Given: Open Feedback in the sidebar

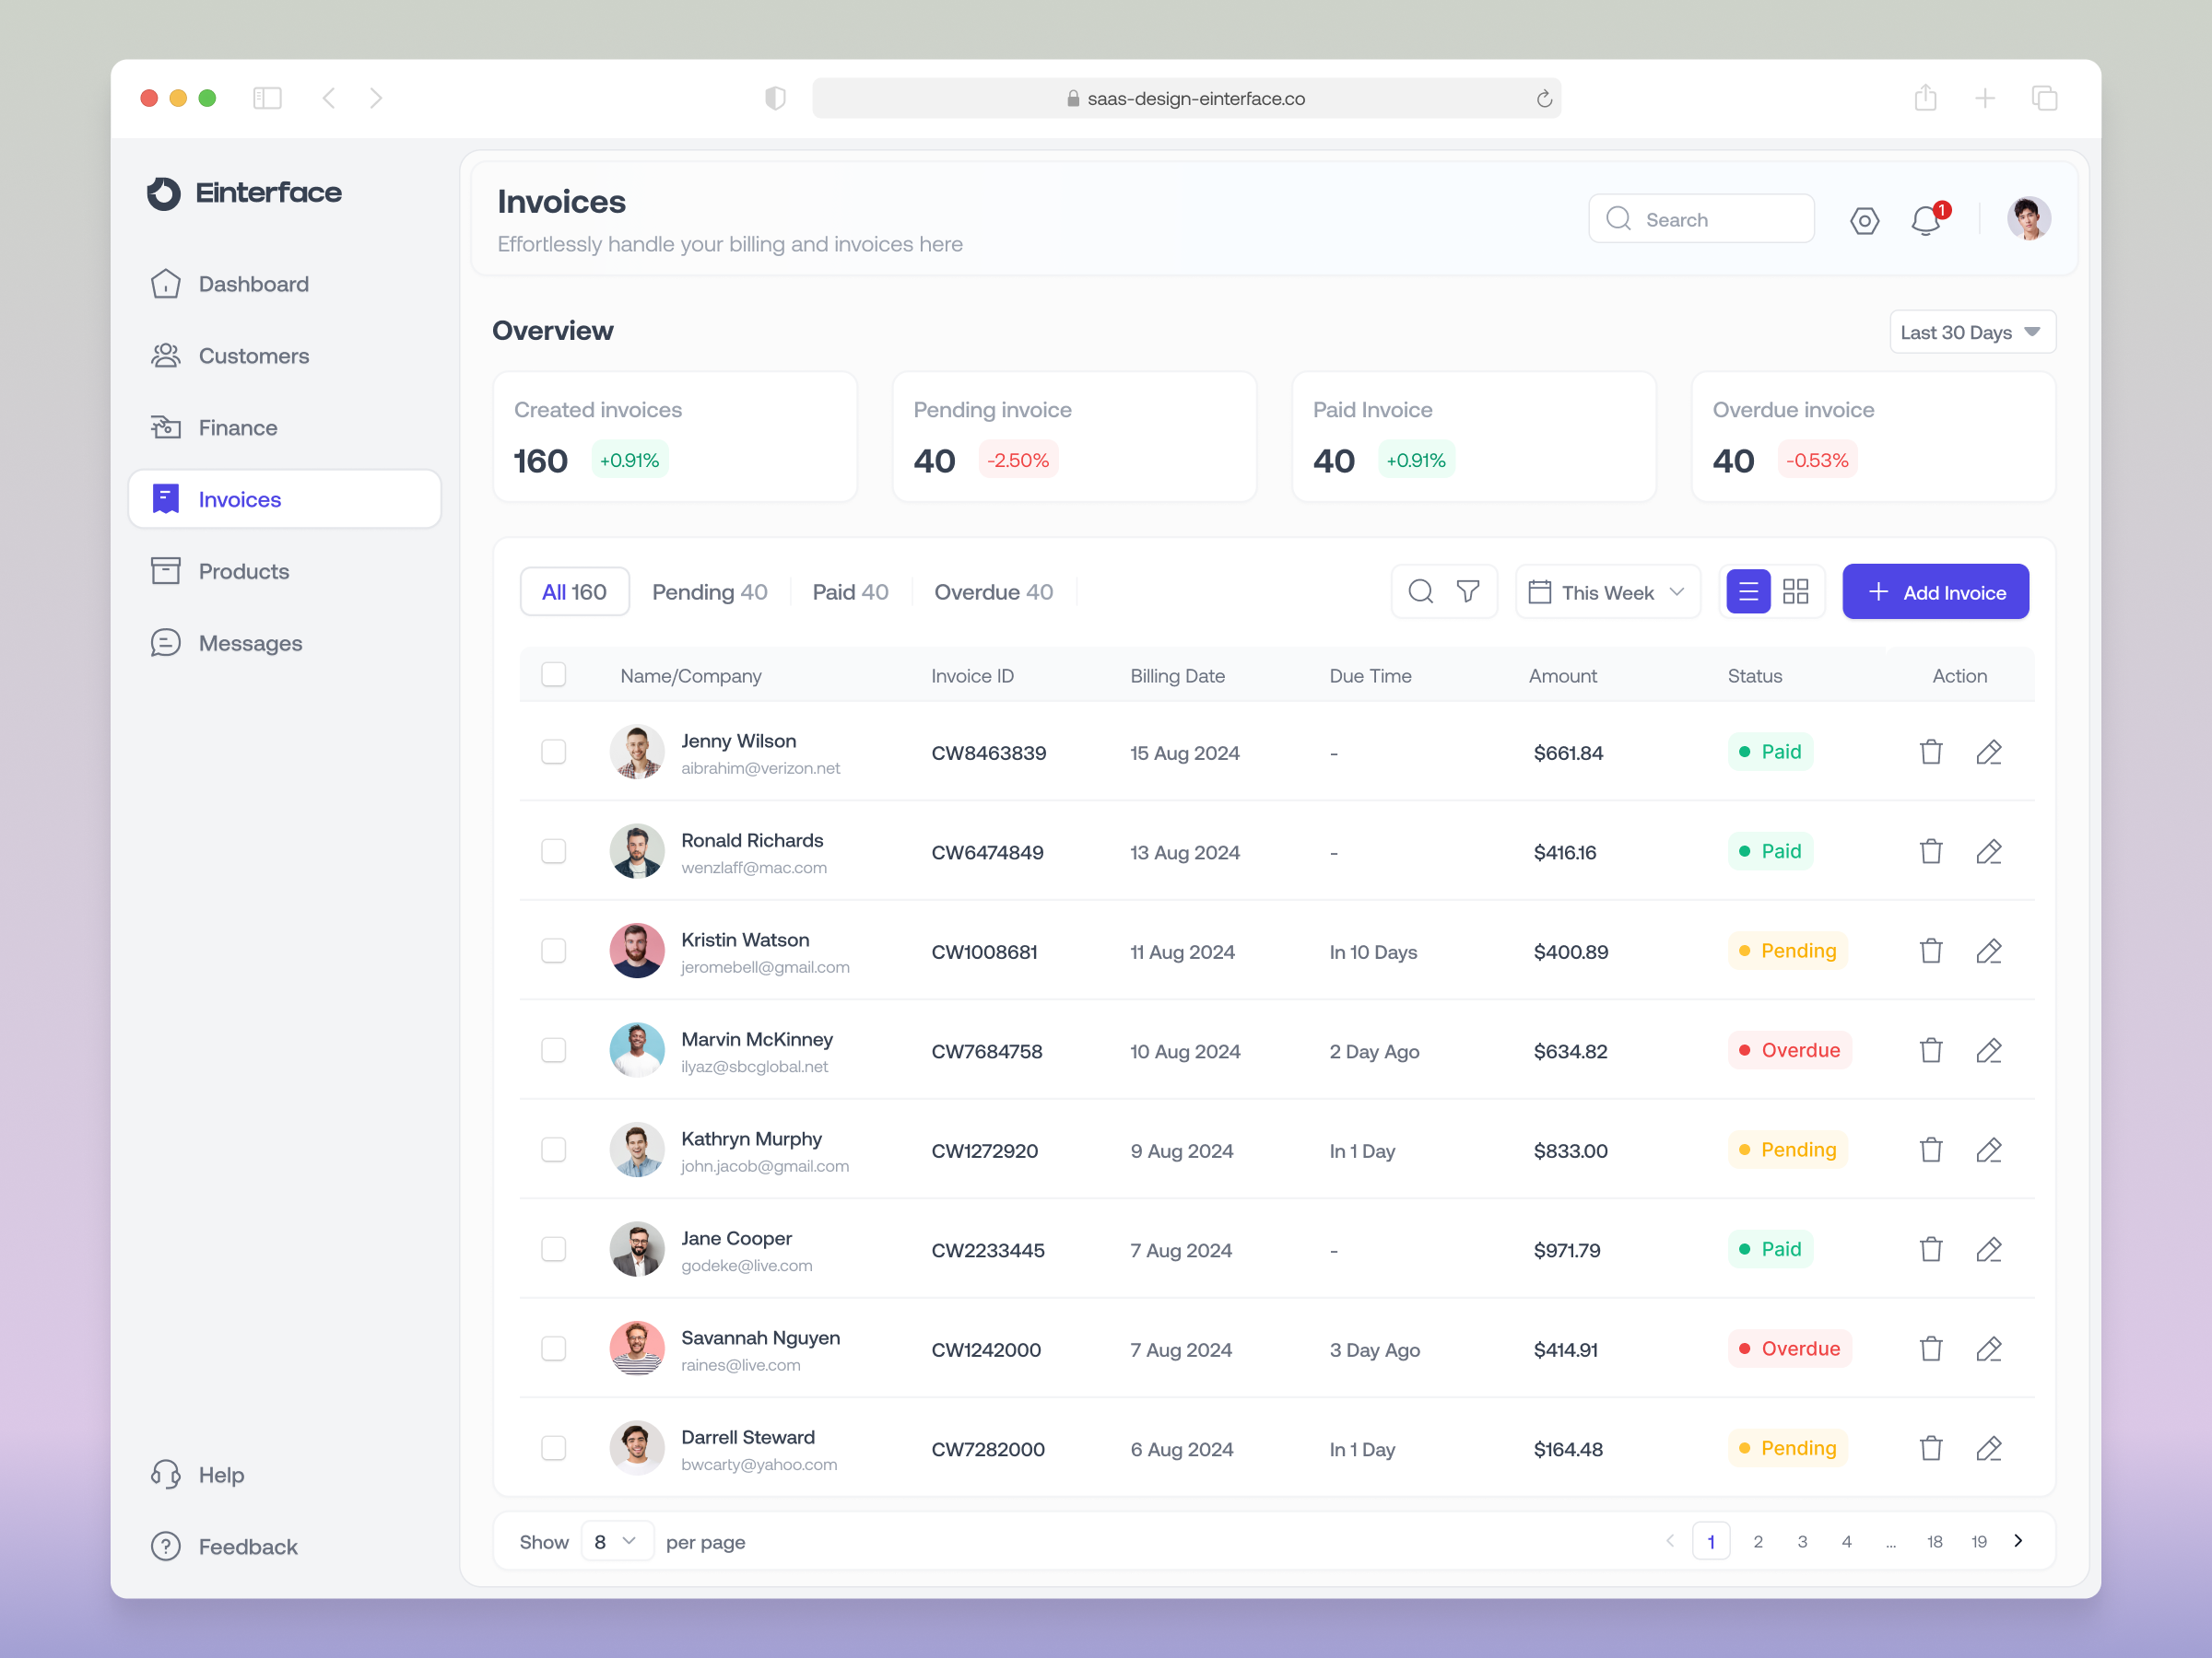Looking at the screenshot, I should coord(284,1546).
